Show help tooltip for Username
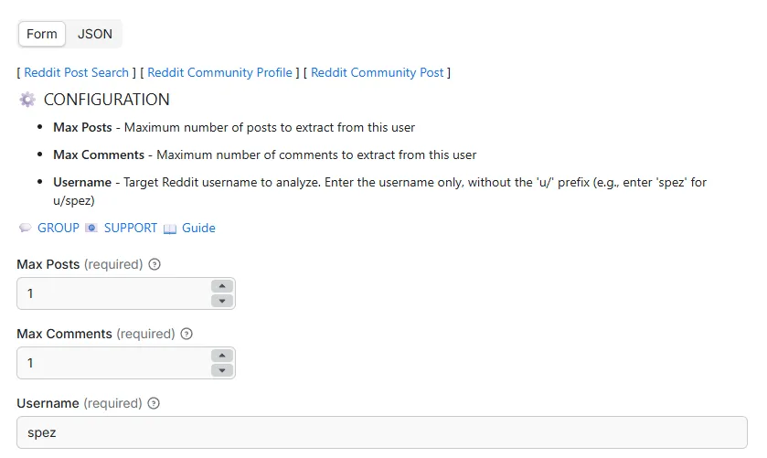Viewport: 767px width, 458px height. coord(154,403)
